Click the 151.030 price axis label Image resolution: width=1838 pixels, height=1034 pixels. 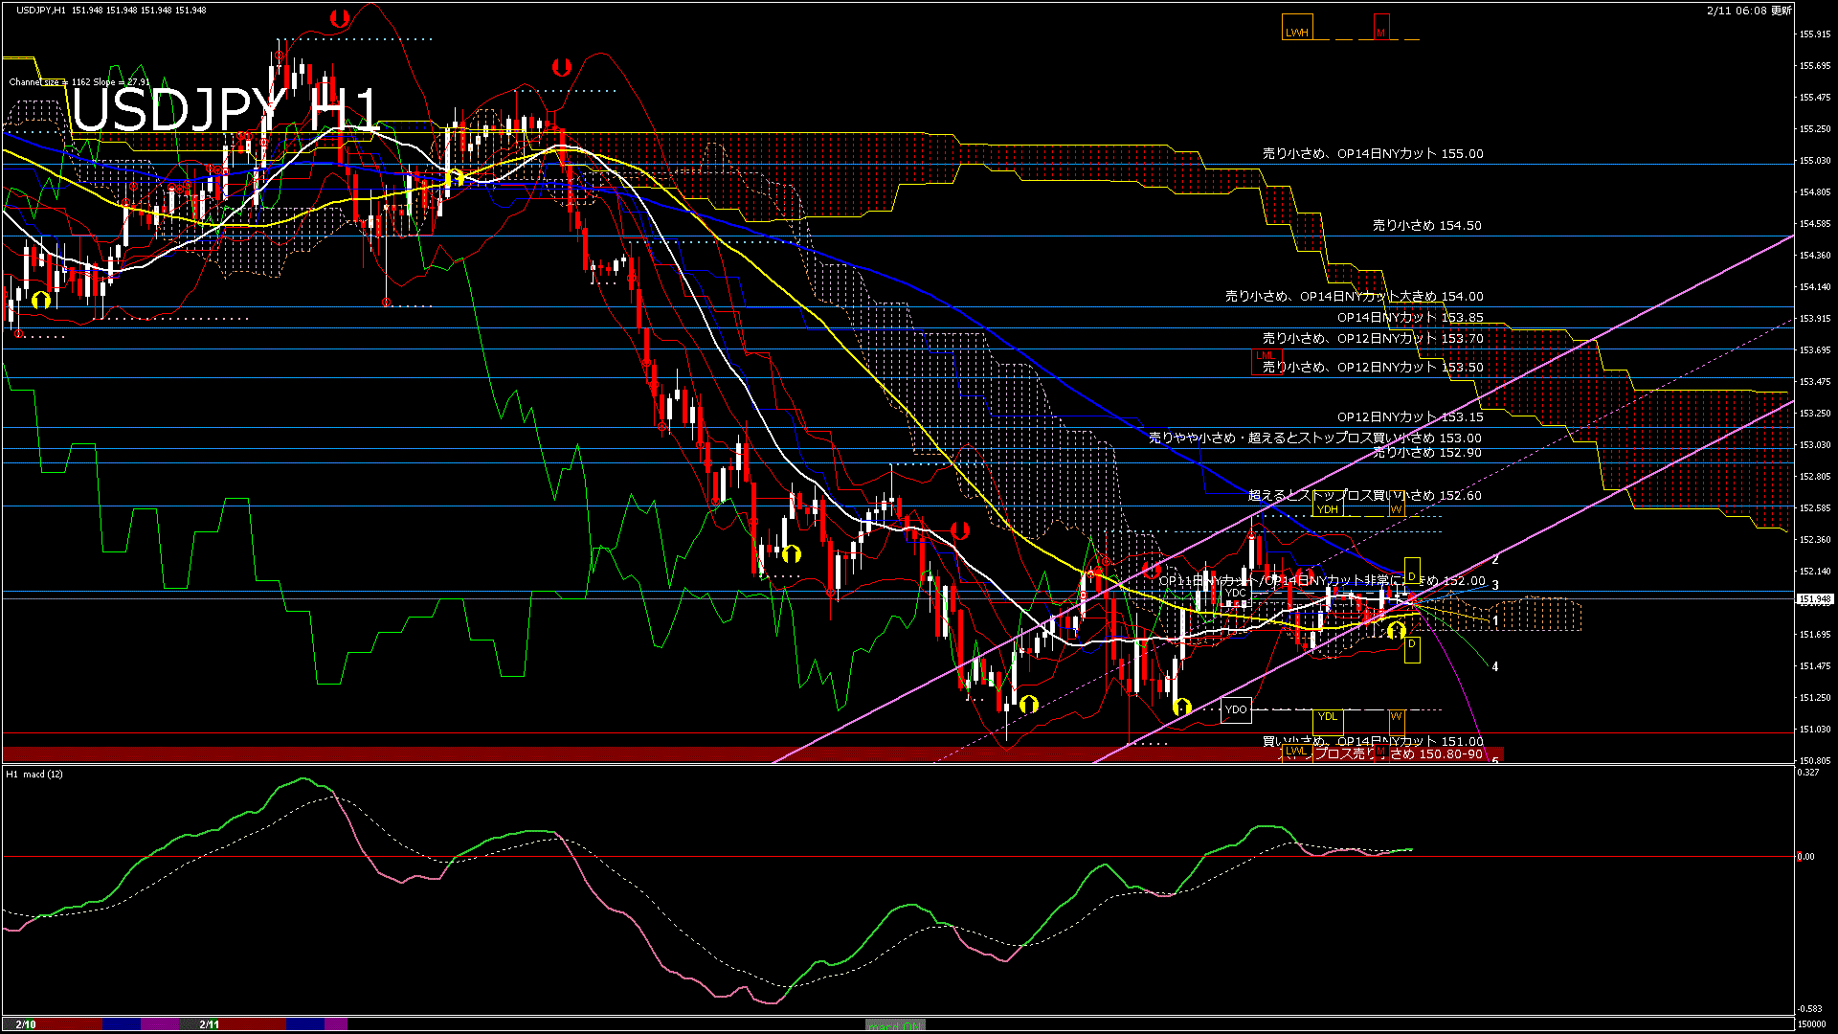(1815, 730)
